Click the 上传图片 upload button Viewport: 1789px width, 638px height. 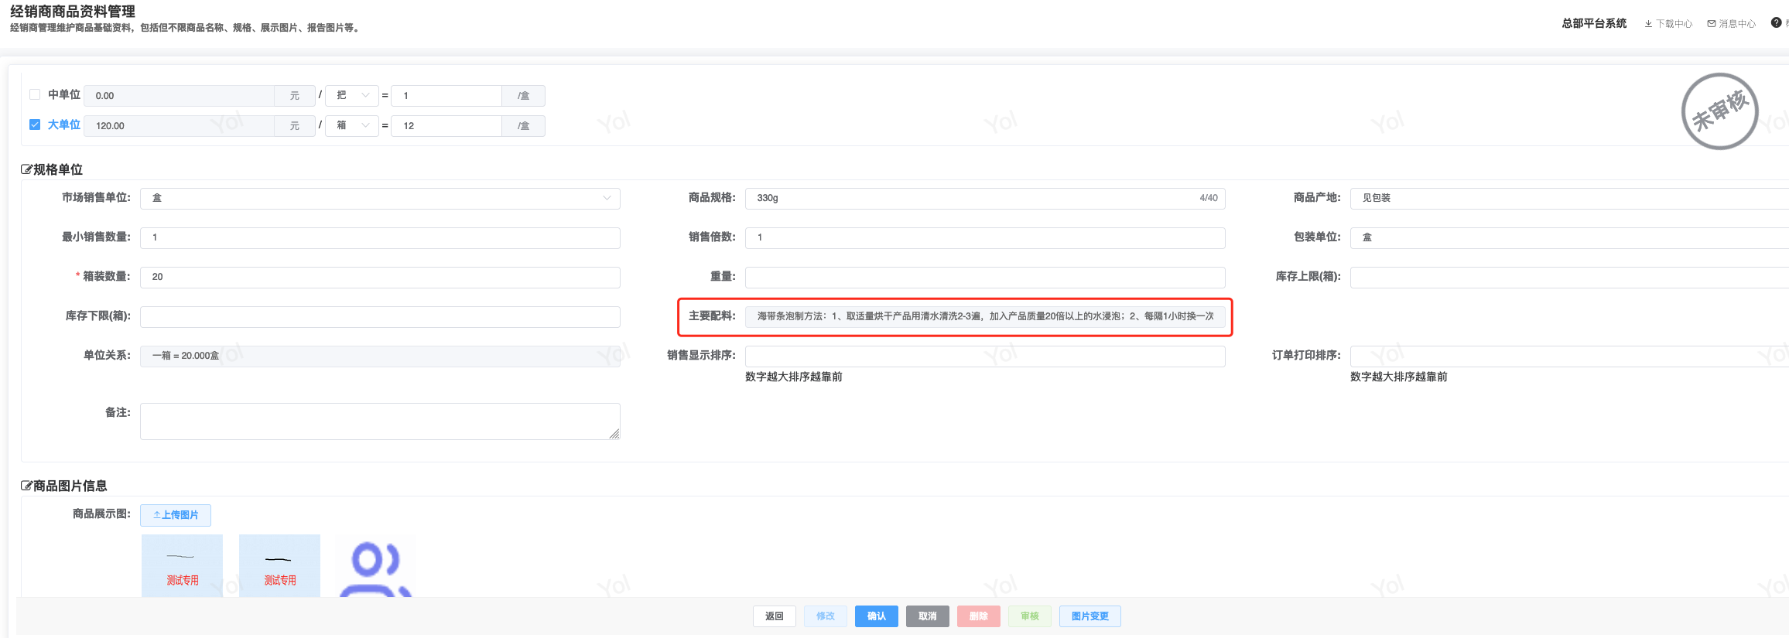(176, 515)
